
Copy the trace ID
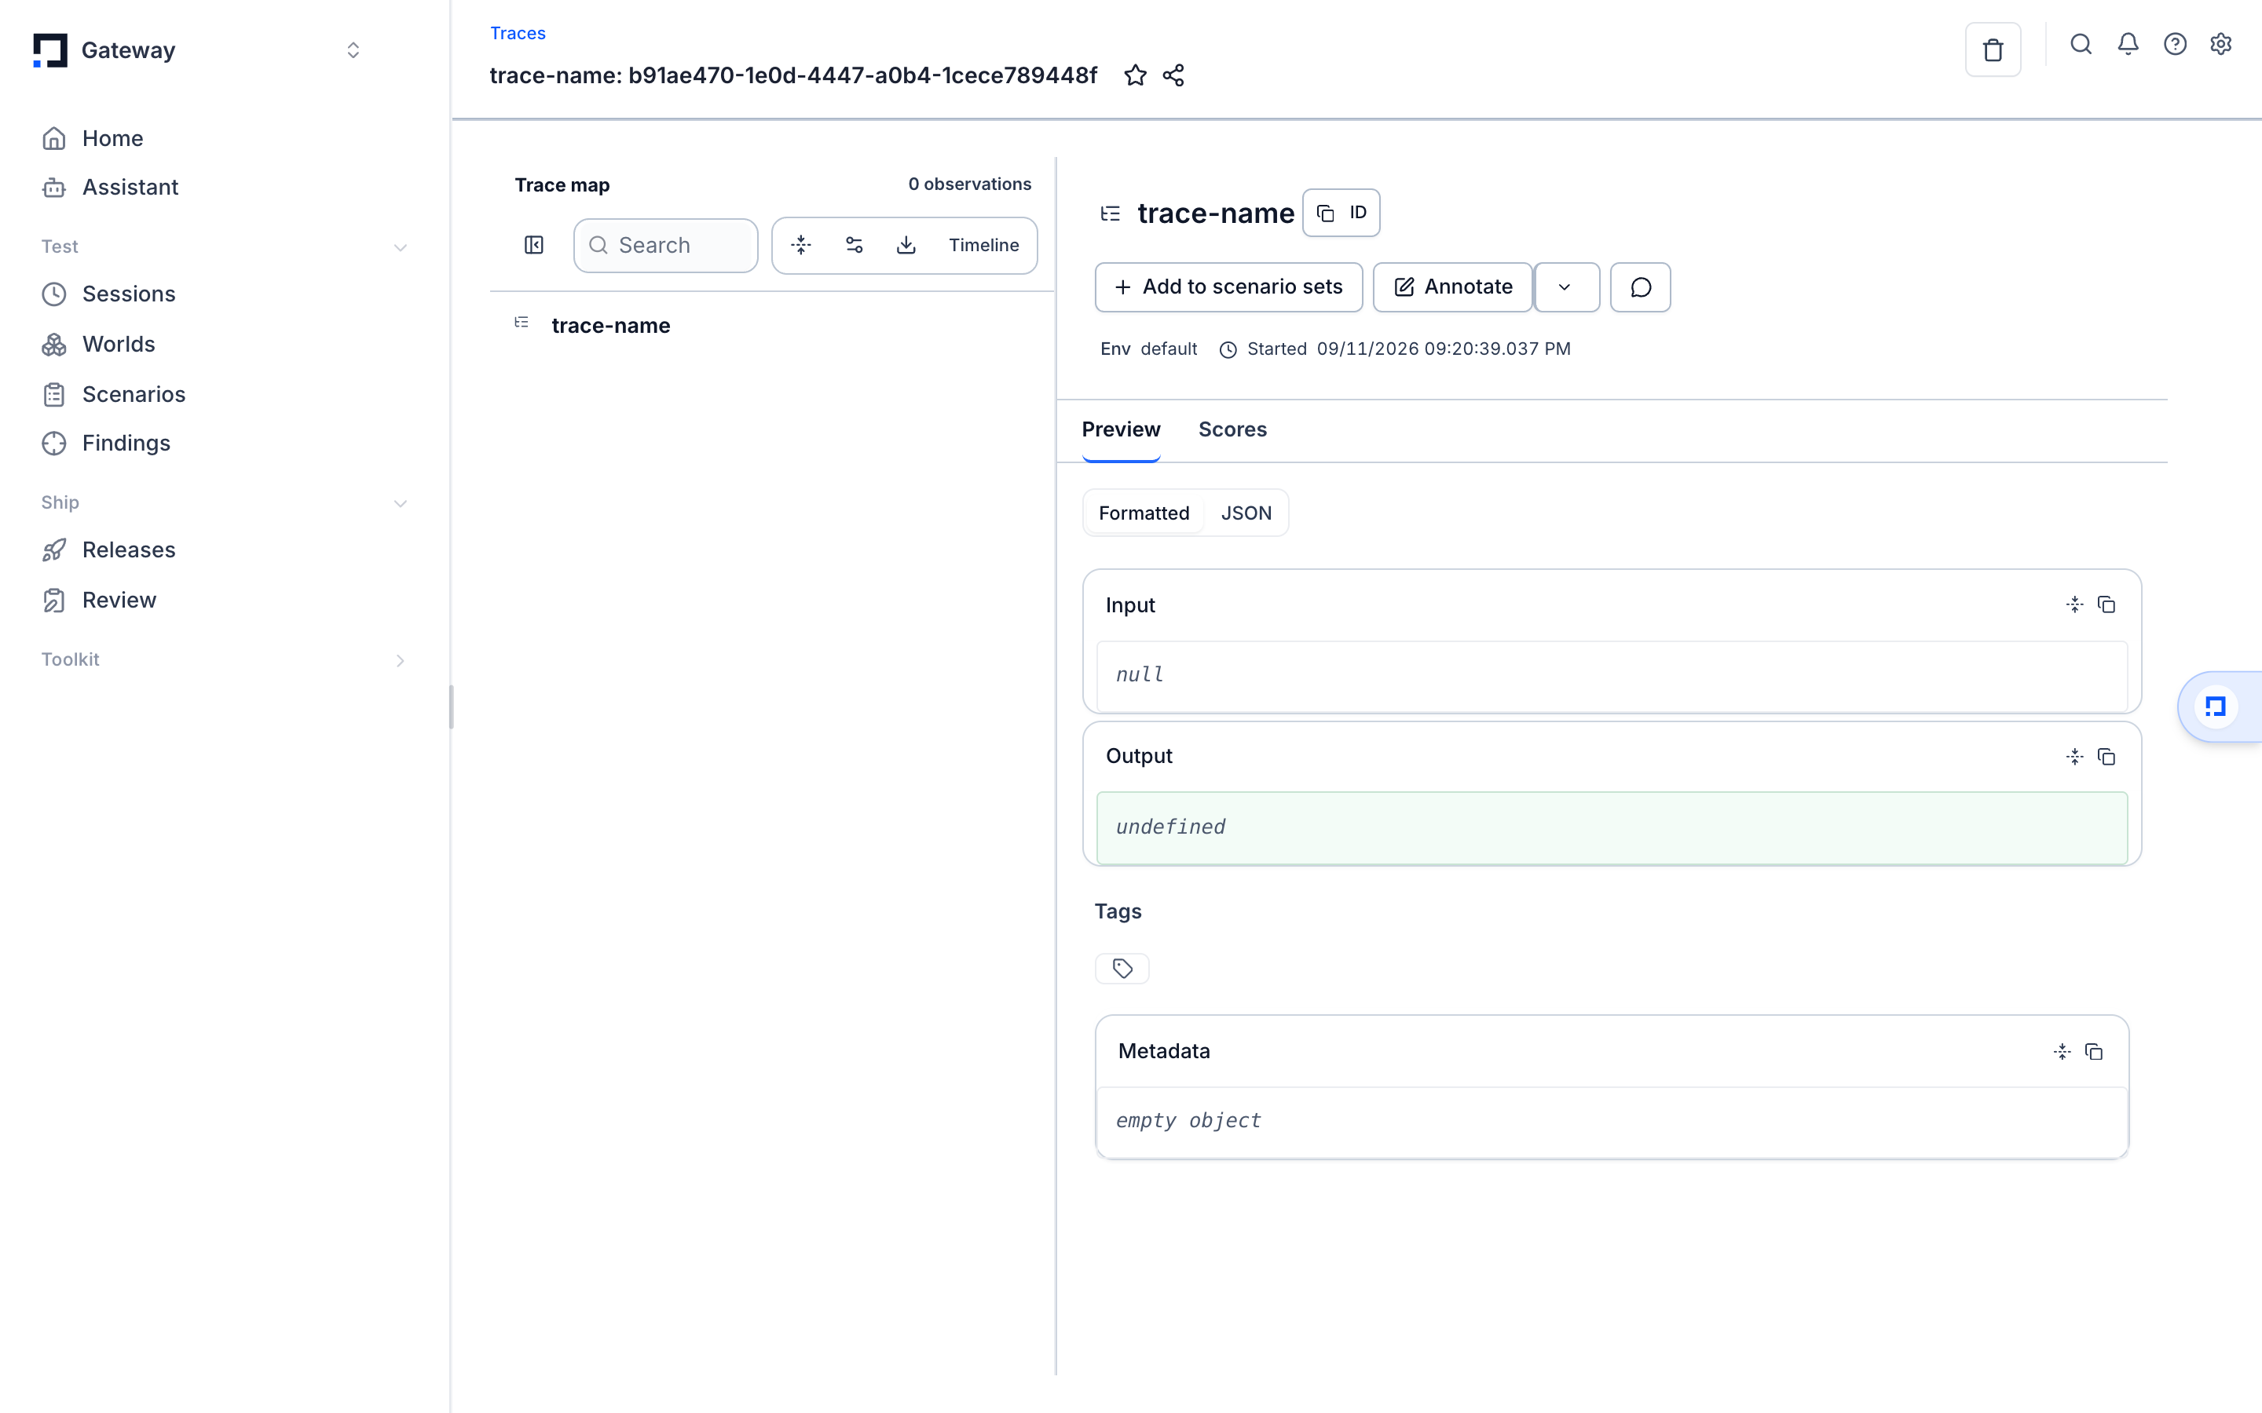[x=1341, y=213]
